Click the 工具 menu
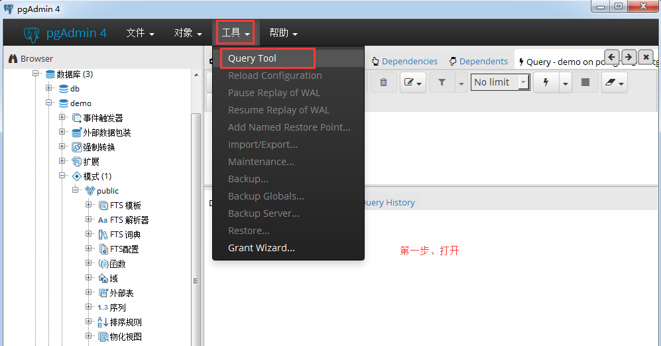661x346 pixels. pyautogui.click(x=235, y=32)
